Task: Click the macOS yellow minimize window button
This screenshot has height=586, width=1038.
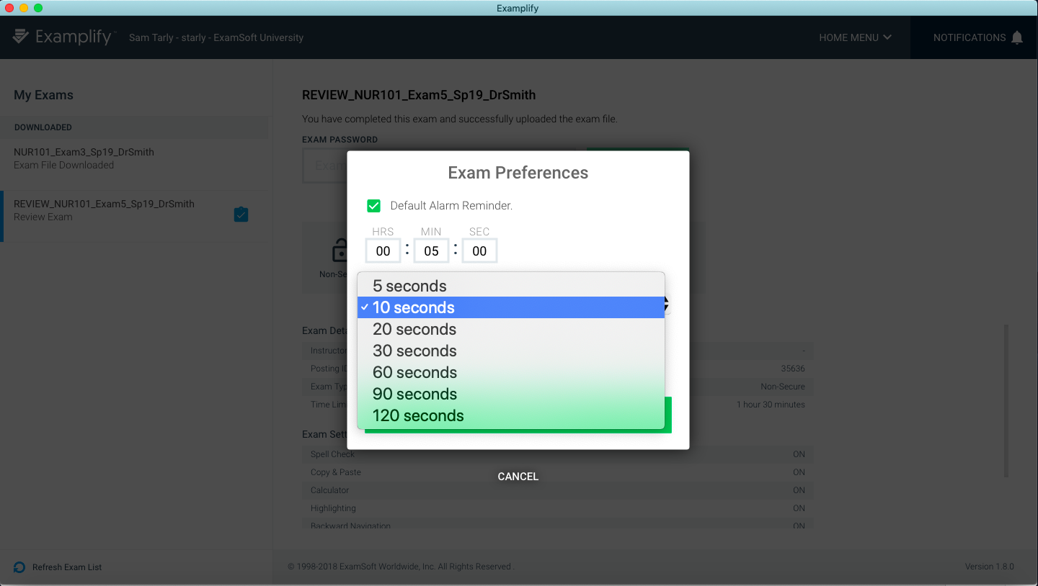Action: [x=24, y=8]
